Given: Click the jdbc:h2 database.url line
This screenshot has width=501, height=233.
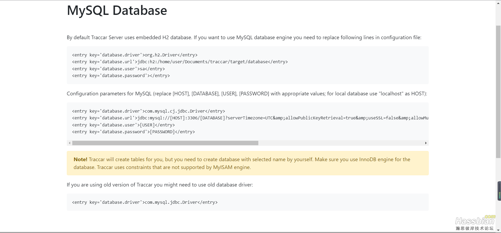Looking at the screenshot, I should [180, 62].
